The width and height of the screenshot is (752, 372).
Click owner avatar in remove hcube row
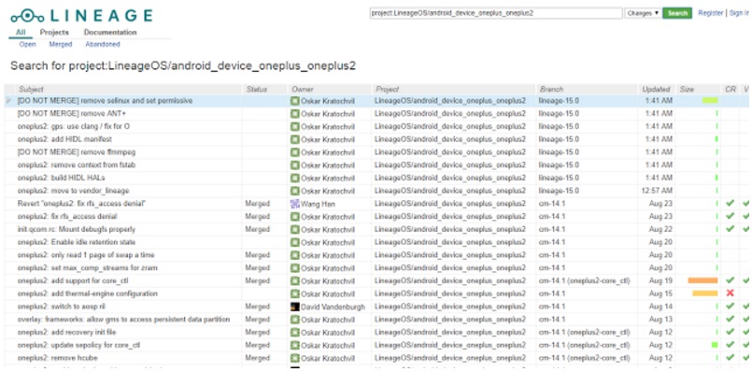pos(295,358)
